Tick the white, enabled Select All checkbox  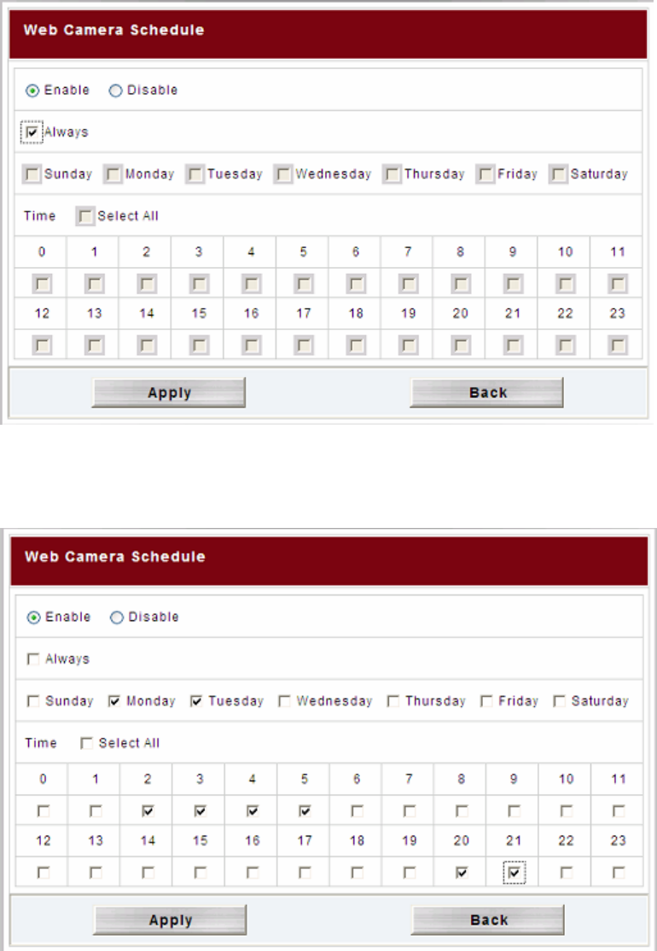(x=86, y=744)
